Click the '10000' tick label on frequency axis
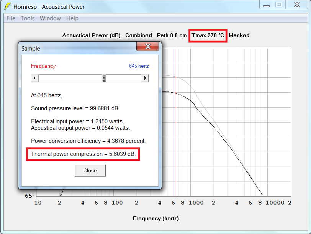311x234 pixels. (275, 203)
